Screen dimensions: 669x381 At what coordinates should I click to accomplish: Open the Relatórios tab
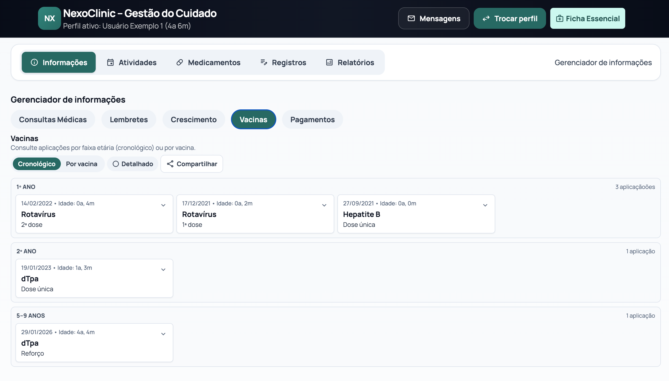point(350,62)
